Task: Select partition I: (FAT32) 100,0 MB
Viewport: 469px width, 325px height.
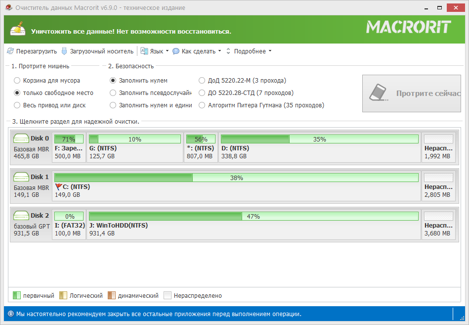Action: [69, 225]
